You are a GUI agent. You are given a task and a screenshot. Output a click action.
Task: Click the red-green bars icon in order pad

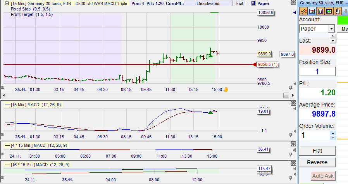tap(312, 11)
